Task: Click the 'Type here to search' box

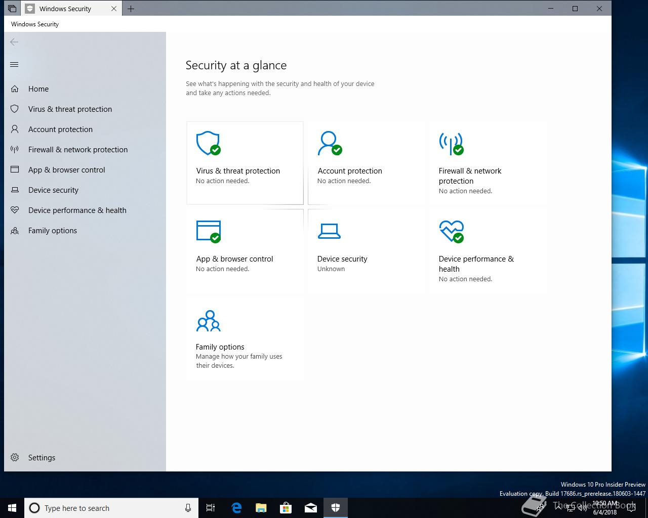Action: point(111,508)
